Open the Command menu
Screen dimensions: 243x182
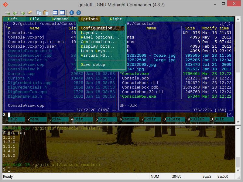[x=60, y=19]
